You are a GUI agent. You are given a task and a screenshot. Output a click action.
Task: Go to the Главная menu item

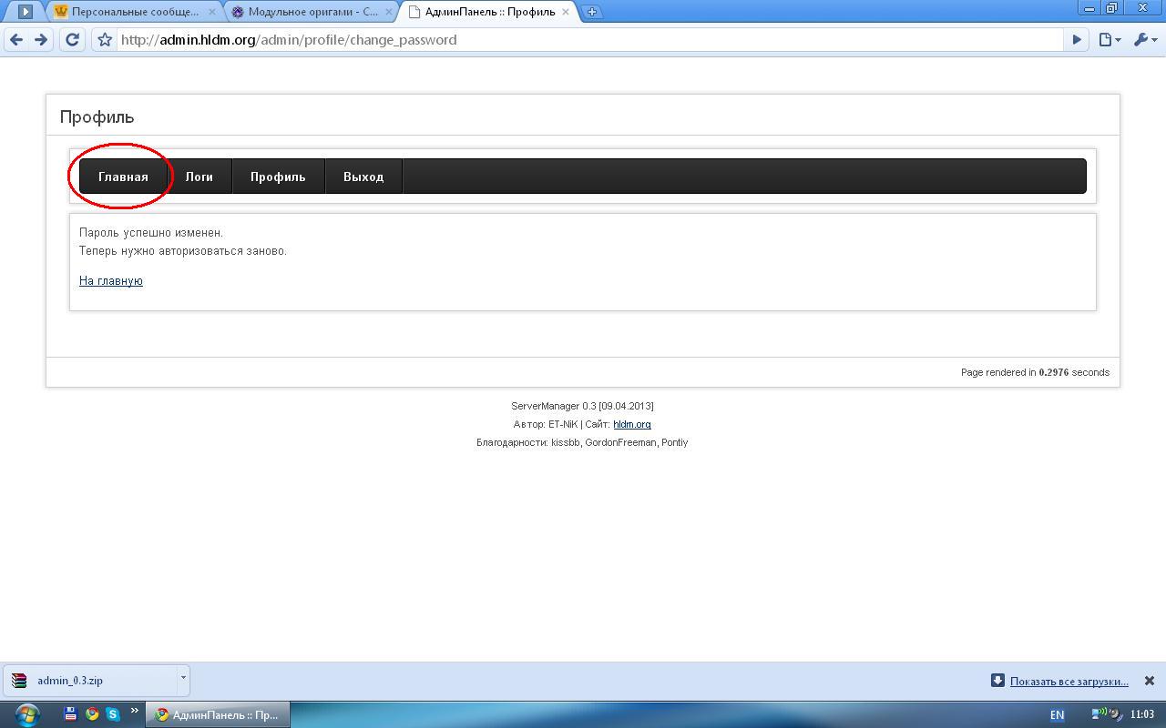(123, 177)
